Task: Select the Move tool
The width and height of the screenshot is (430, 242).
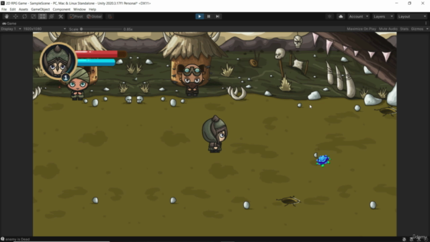Action: 15,16
